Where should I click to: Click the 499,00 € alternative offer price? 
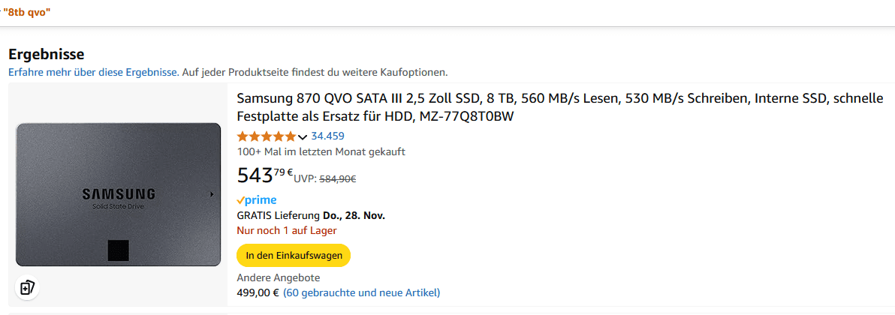pyautogui.click(x=258, y=292)
